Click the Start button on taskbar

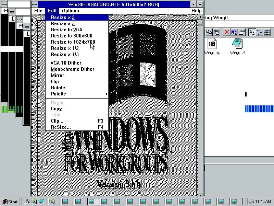(11, 202)
